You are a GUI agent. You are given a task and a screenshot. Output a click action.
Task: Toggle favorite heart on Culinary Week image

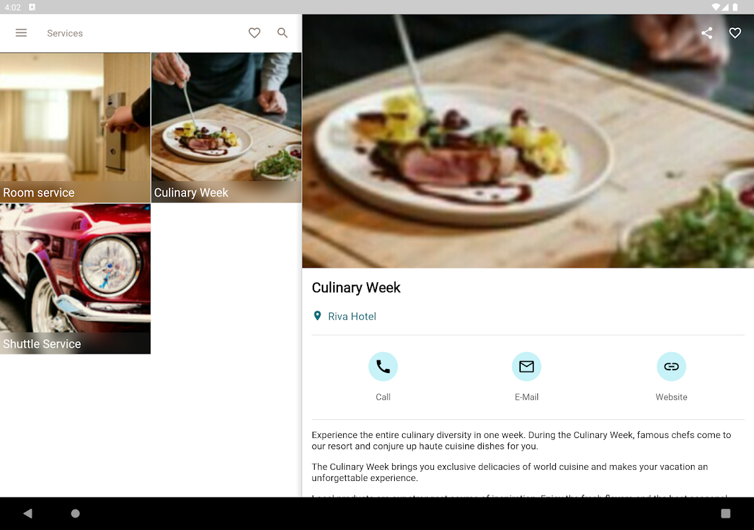click(735, 32)
